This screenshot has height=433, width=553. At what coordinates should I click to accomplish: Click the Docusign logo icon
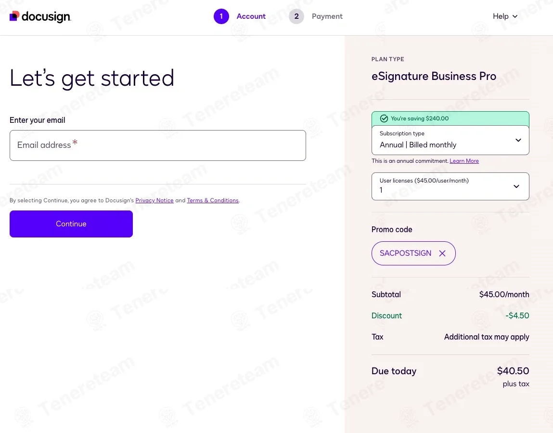coord(14,16)
